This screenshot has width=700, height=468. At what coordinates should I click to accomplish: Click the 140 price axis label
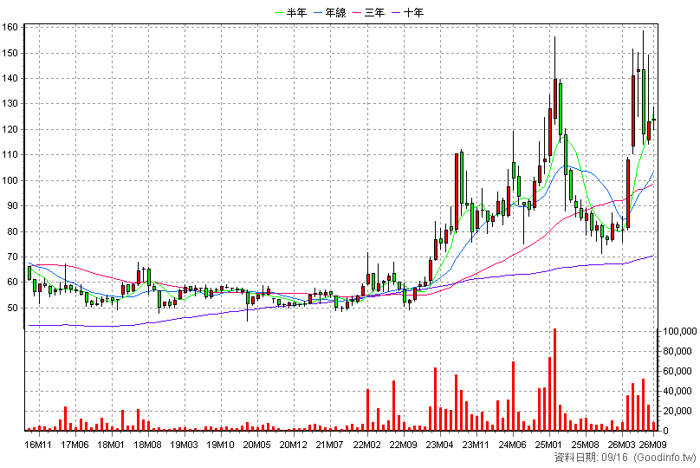coord(10,78)
